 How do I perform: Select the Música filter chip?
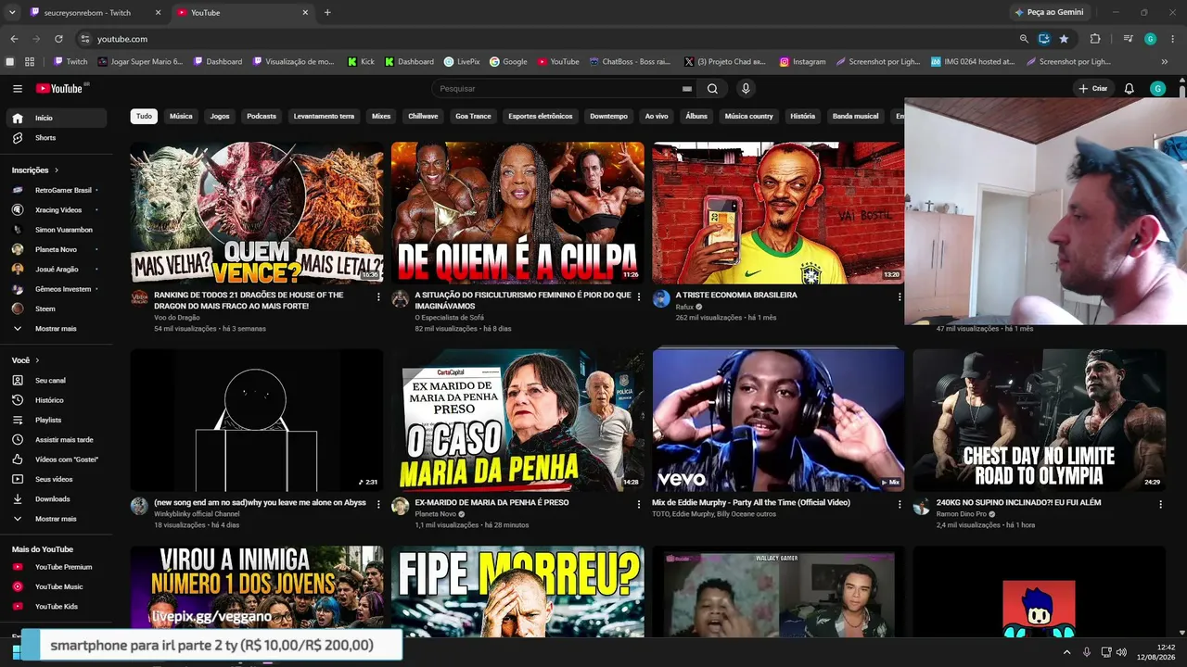[181, 117]
